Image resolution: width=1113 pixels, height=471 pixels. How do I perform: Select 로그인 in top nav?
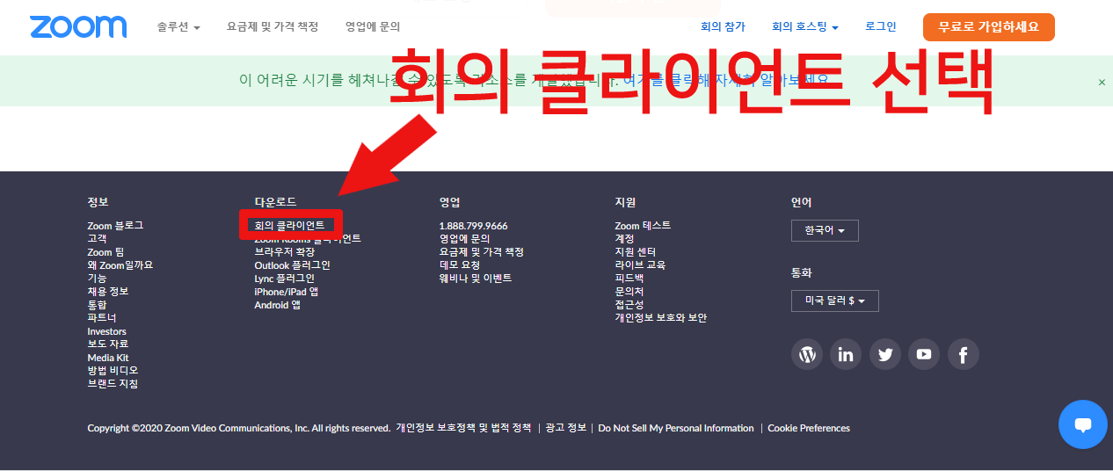click(x=881, y=27)
